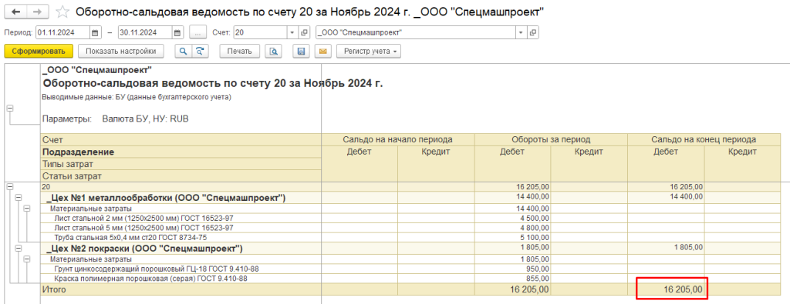Click the print preview icon
The height and width of the screenshot is (304, 790).
click(274, 52)
